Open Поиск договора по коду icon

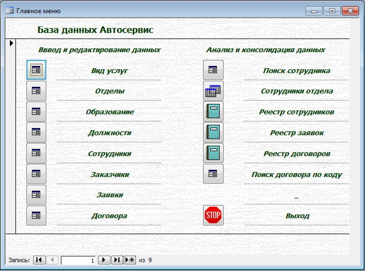(213, 174)
